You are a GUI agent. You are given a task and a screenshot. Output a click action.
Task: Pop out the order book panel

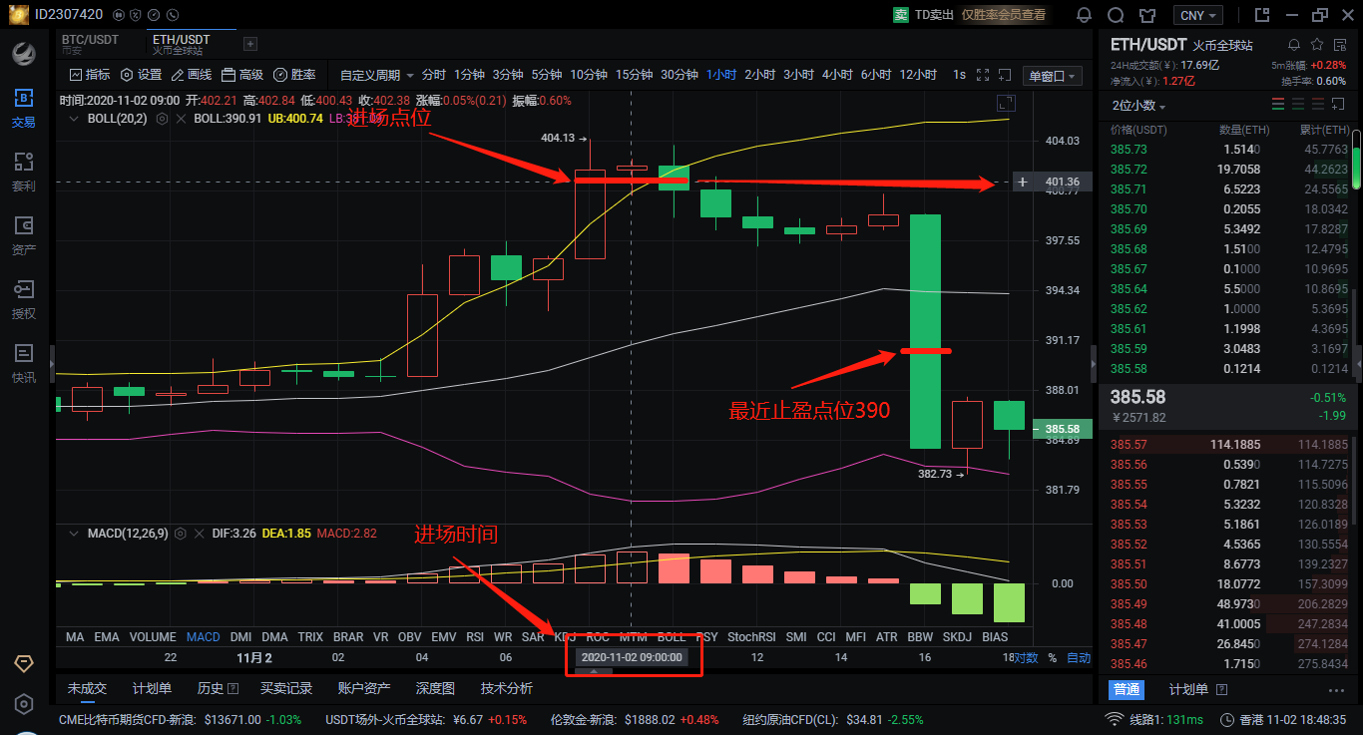(x=1339, y=105)
